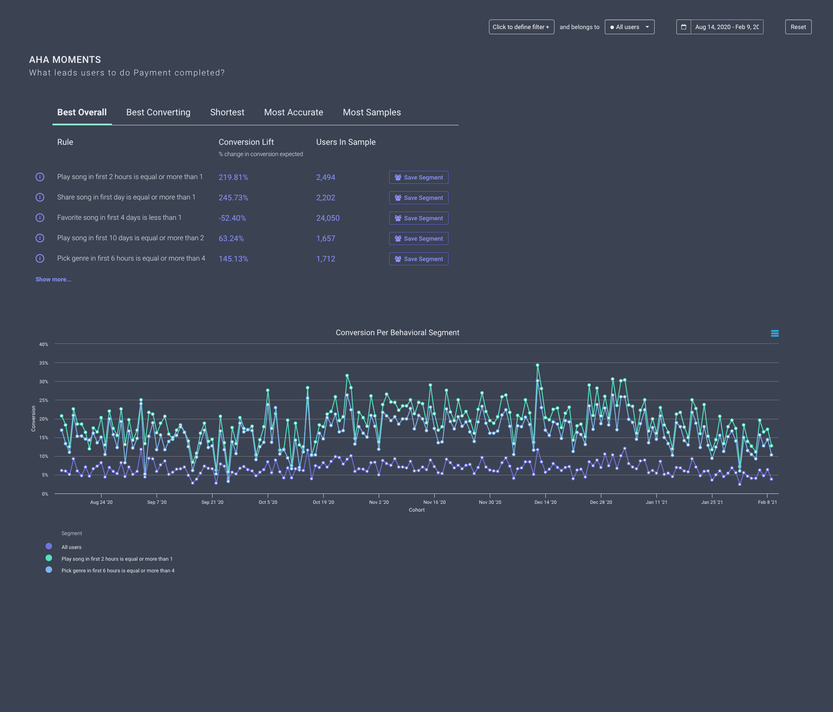Screen dimensions: 833x712
Task: Click info icon next to Share song rule
Action: tap(40, 197)
